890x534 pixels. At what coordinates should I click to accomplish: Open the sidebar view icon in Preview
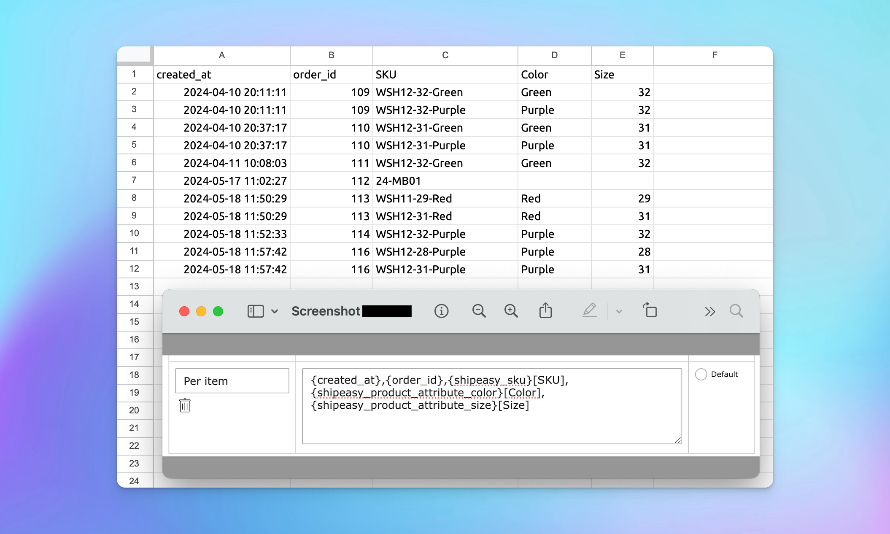coord(255,311)
